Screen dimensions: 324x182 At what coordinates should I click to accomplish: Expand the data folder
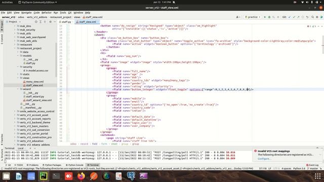(18, 52)
